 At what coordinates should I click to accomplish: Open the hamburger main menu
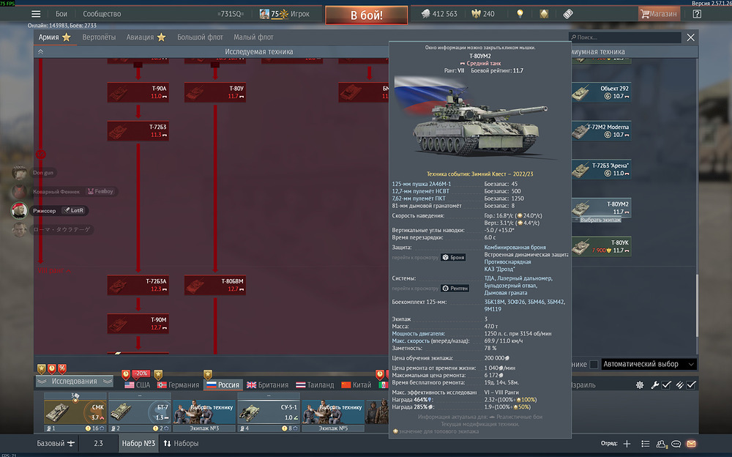point(36,14)
